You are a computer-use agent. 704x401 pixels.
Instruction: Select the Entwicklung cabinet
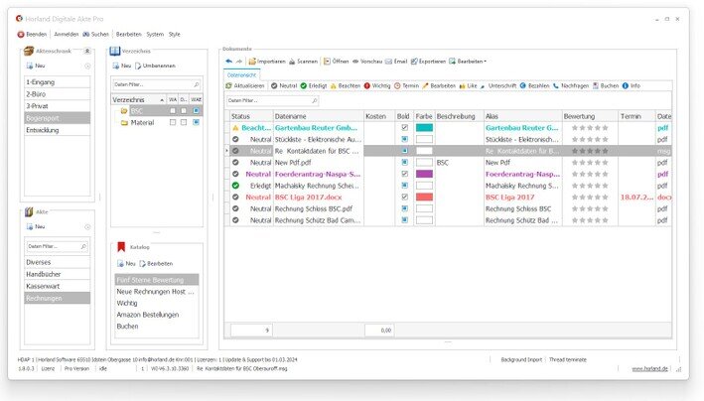coord(57,130)
